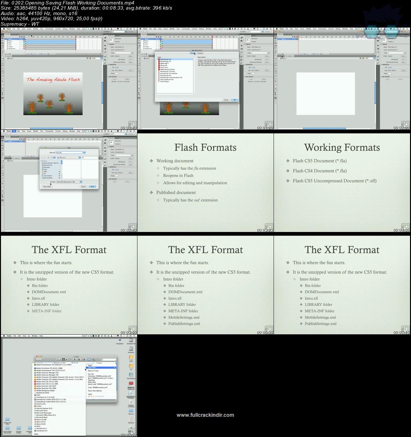The image size is (411, 437).
Task: Open with Adobe Flash CS5 (11.0.2.489)
Action: (x=59, y=384)
